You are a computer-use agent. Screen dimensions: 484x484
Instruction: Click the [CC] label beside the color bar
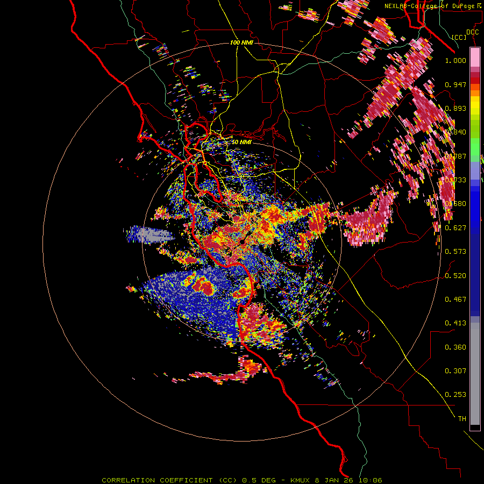459,37
